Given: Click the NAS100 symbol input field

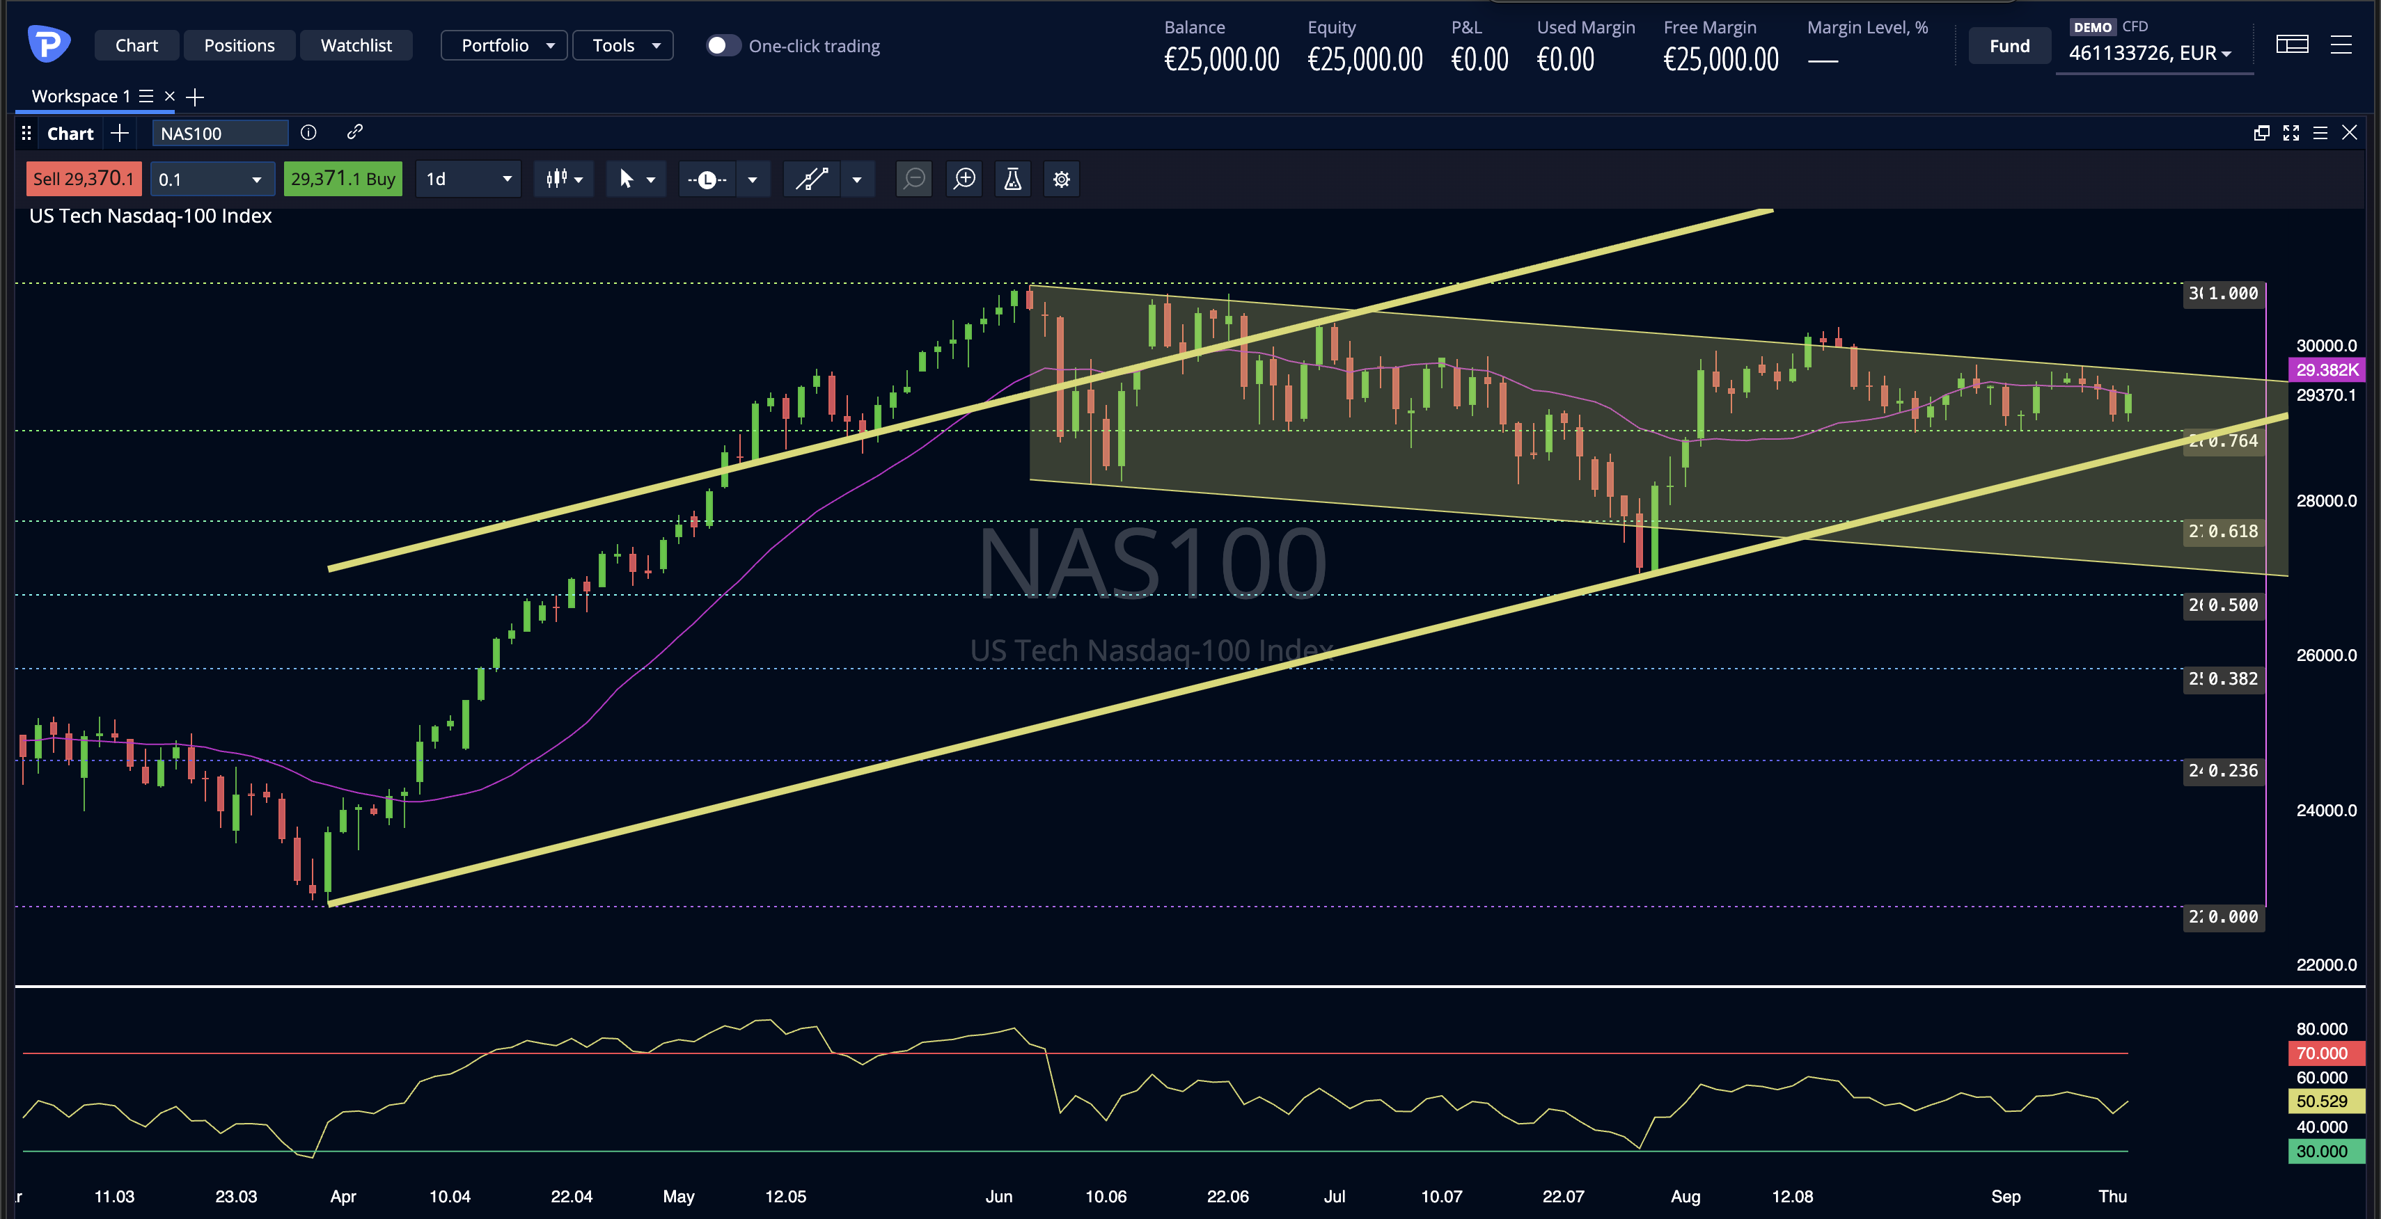Looking at the screenshot, I should (x=220, y=133).
